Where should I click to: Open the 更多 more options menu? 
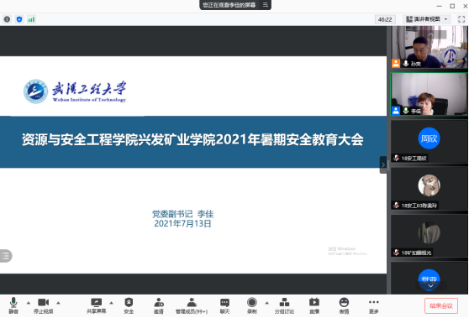tap(374, 305)
